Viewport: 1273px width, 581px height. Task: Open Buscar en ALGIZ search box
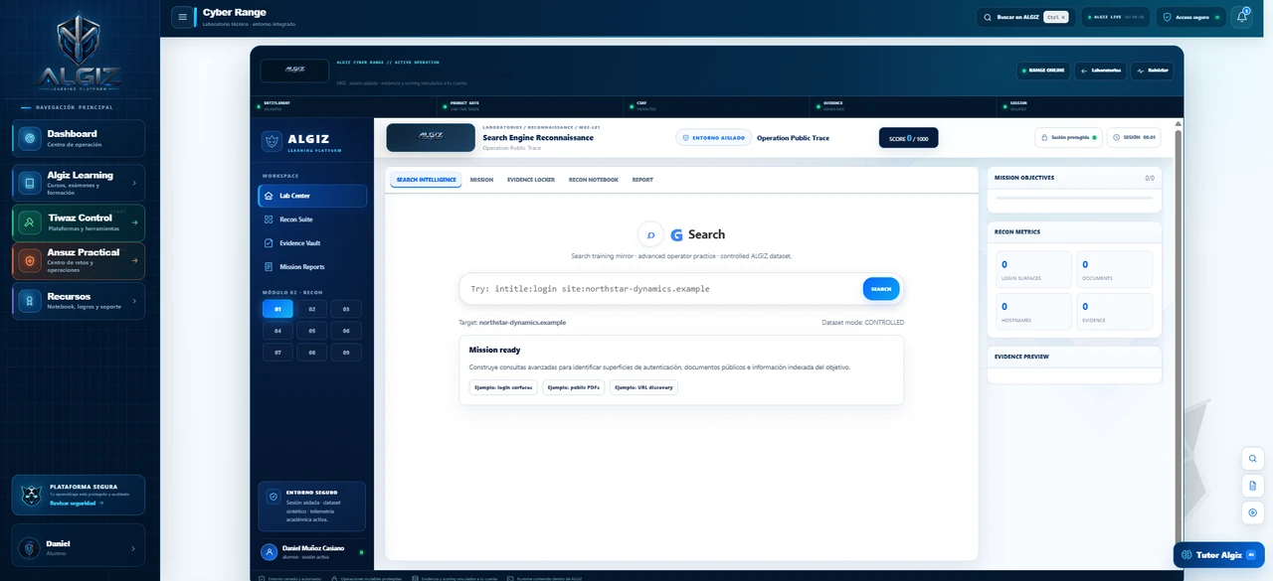coord(1026,17)
